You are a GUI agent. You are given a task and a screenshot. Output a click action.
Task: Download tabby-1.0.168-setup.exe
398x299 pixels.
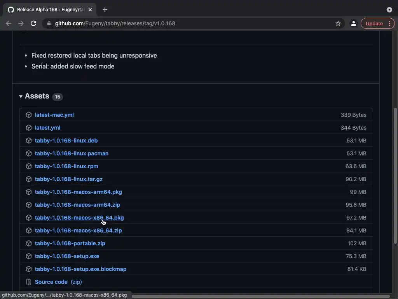67,256
